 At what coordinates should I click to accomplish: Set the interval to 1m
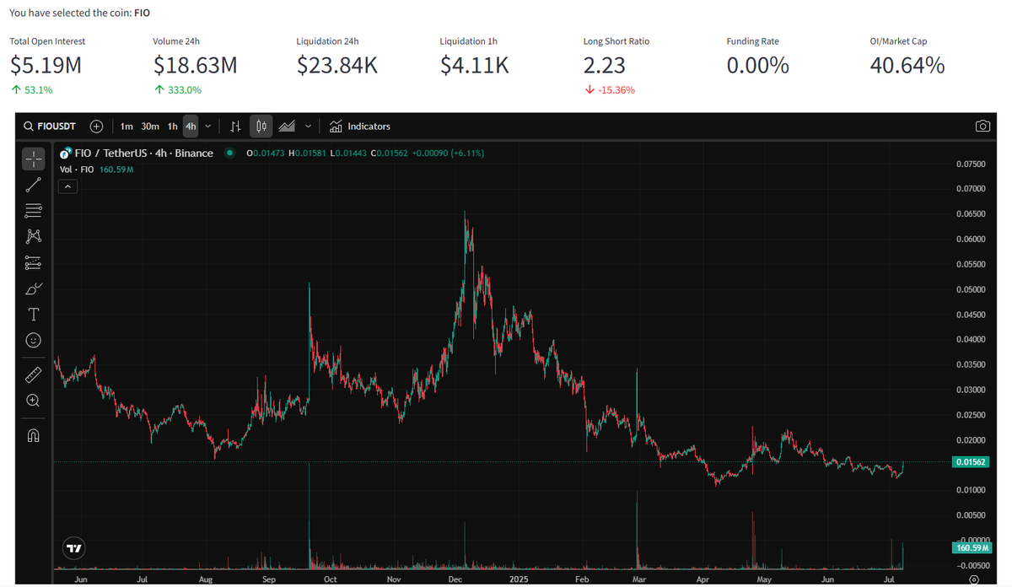coord(126,127)
